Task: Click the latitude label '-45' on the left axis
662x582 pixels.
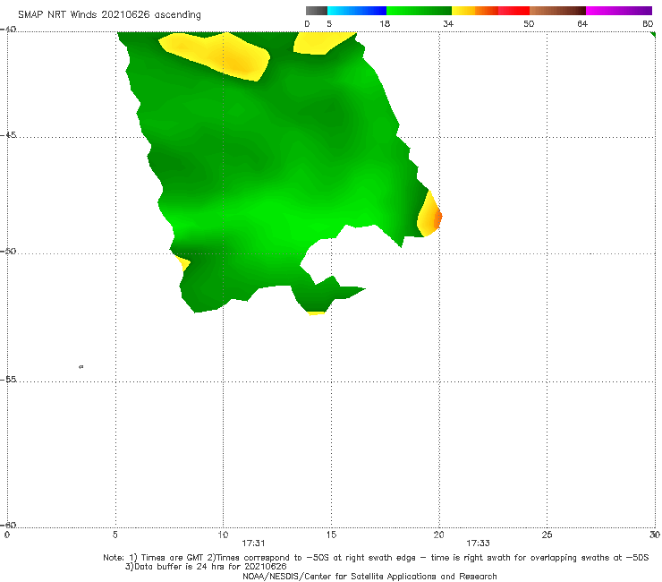Action: pyautogui.click(x=8, y=135)
